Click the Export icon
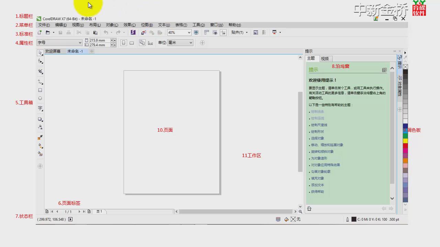 152,33
